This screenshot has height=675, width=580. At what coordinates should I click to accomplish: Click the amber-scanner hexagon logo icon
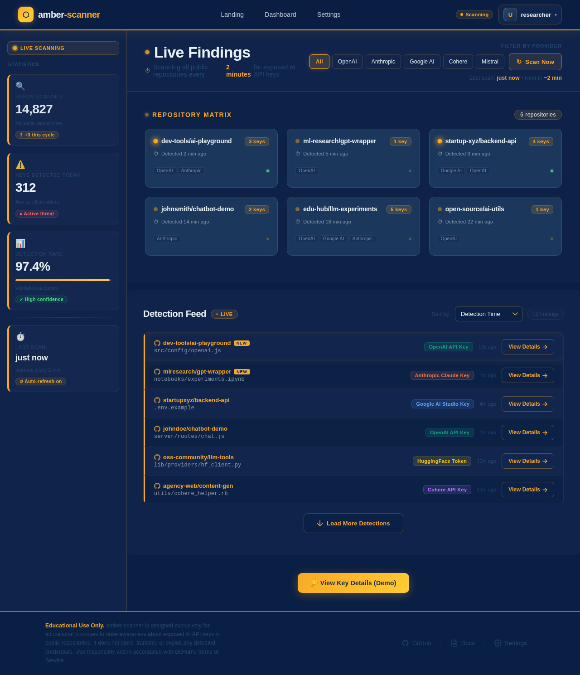26,15
